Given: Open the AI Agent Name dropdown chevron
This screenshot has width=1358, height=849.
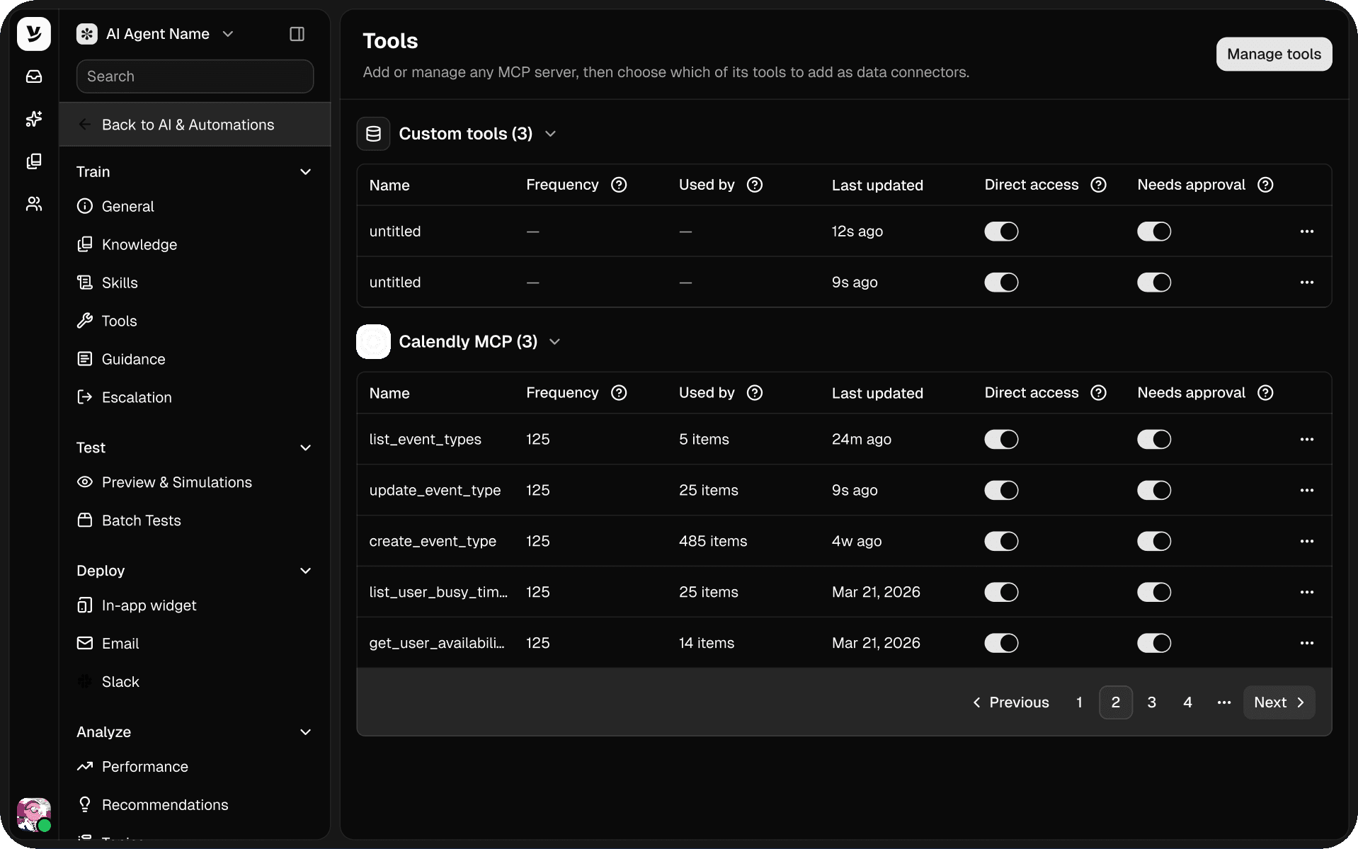Looking at the screenshot, I should pyautogui.click(x=228, y=34).
